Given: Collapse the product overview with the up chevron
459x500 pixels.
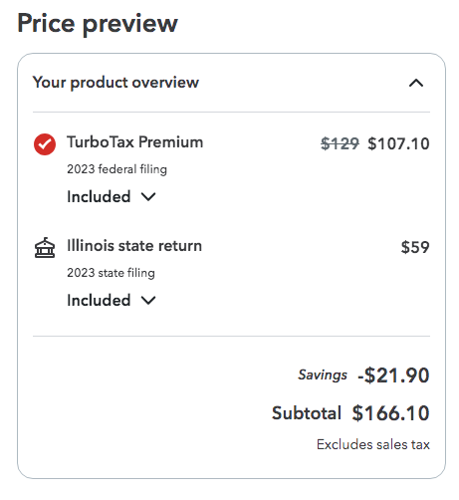Looking at the screenshot, I should [416, 83].
